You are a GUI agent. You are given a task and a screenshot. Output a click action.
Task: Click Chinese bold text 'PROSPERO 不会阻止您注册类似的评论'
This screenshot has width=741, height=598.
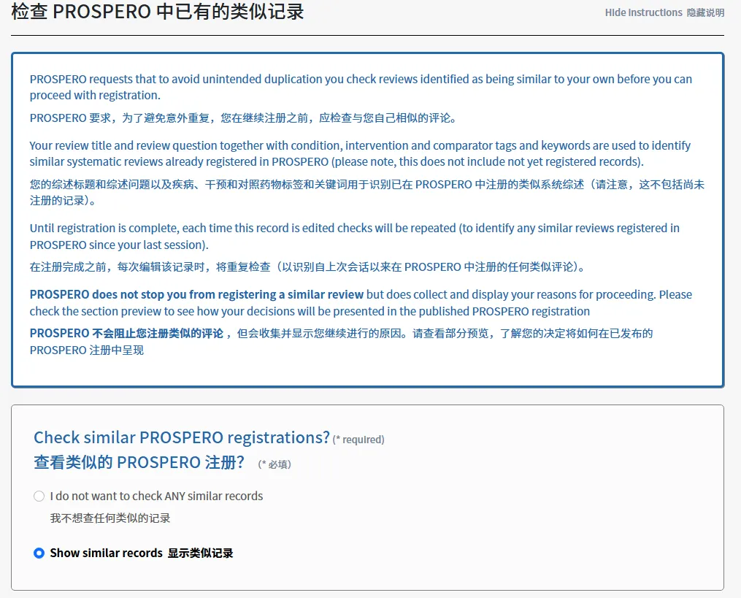pyautogui.click(x=126, y=333)
